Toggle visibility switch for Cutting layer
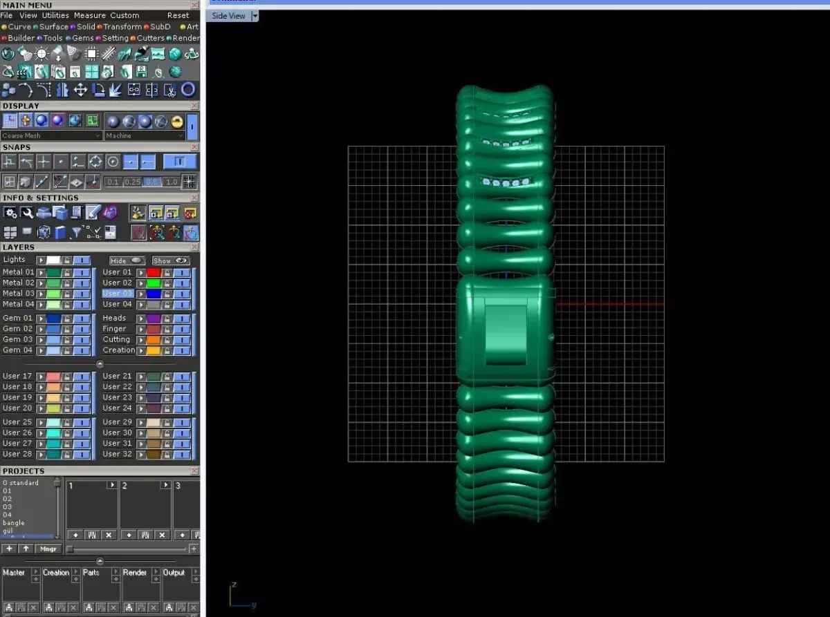Screen dimensions: 830x617 pos(182,339)
